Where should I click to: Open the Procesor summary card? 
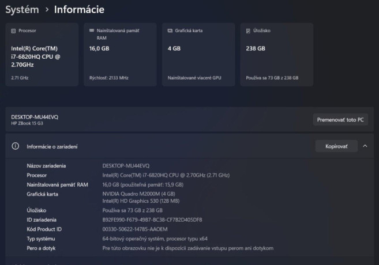[42, 54]
